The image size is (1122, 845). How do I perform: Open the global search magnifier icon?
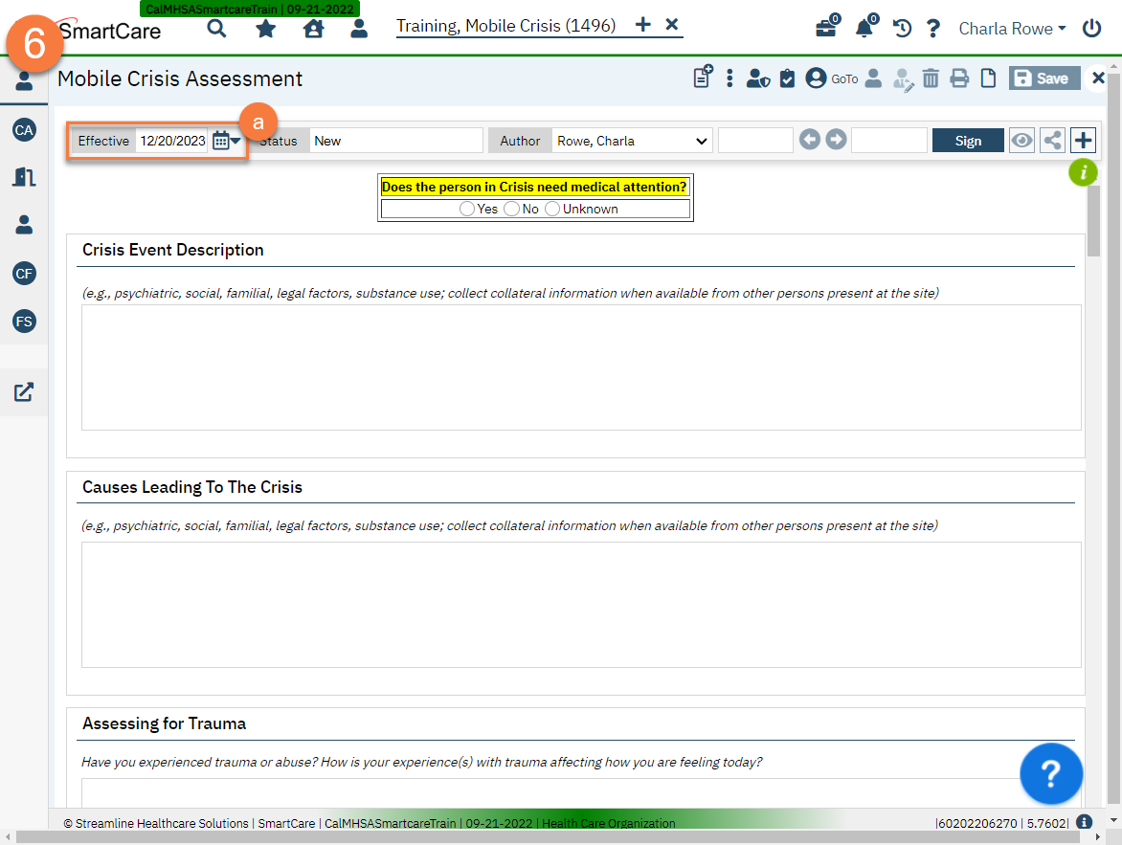pos(216,29)
